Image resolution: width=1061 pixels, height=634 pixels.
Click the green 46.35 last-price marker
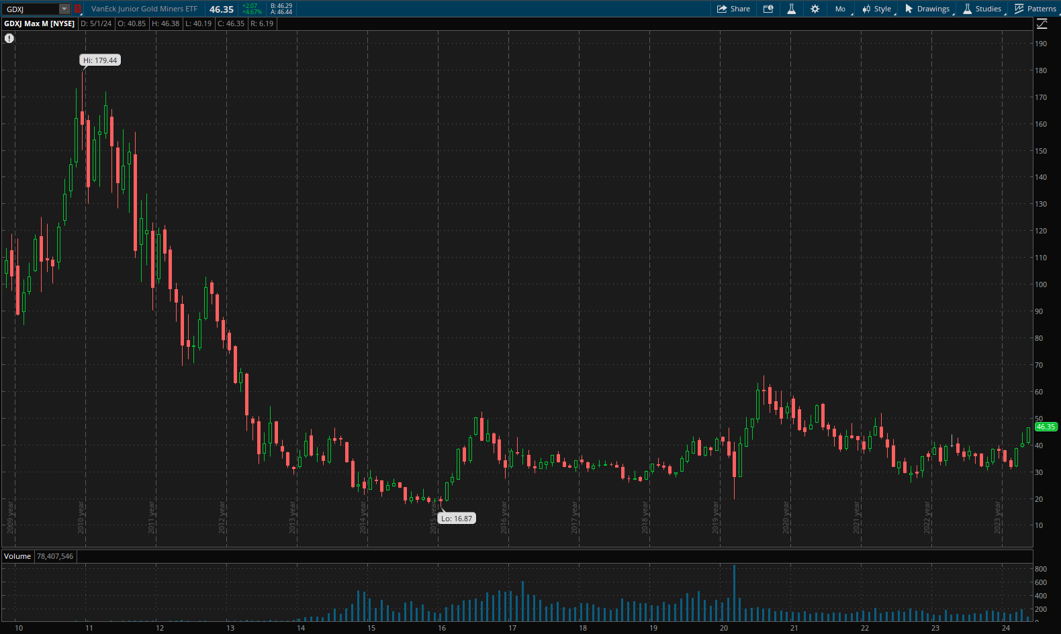[1046, 427]
